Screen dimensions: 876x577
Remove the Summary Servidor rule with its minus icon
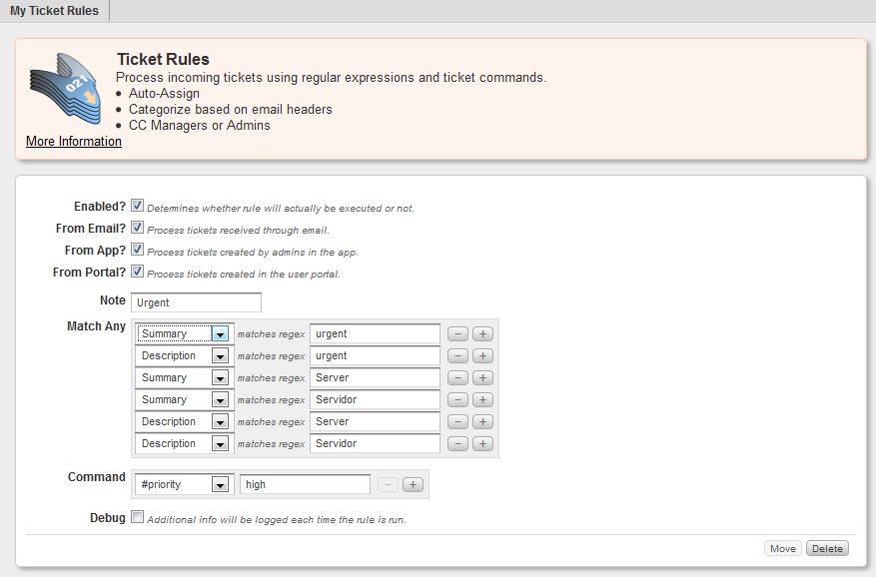coord(457,399)
